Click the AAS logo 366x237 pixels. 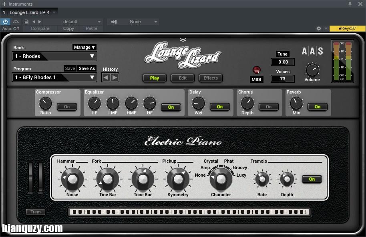(x=312, y=51)
